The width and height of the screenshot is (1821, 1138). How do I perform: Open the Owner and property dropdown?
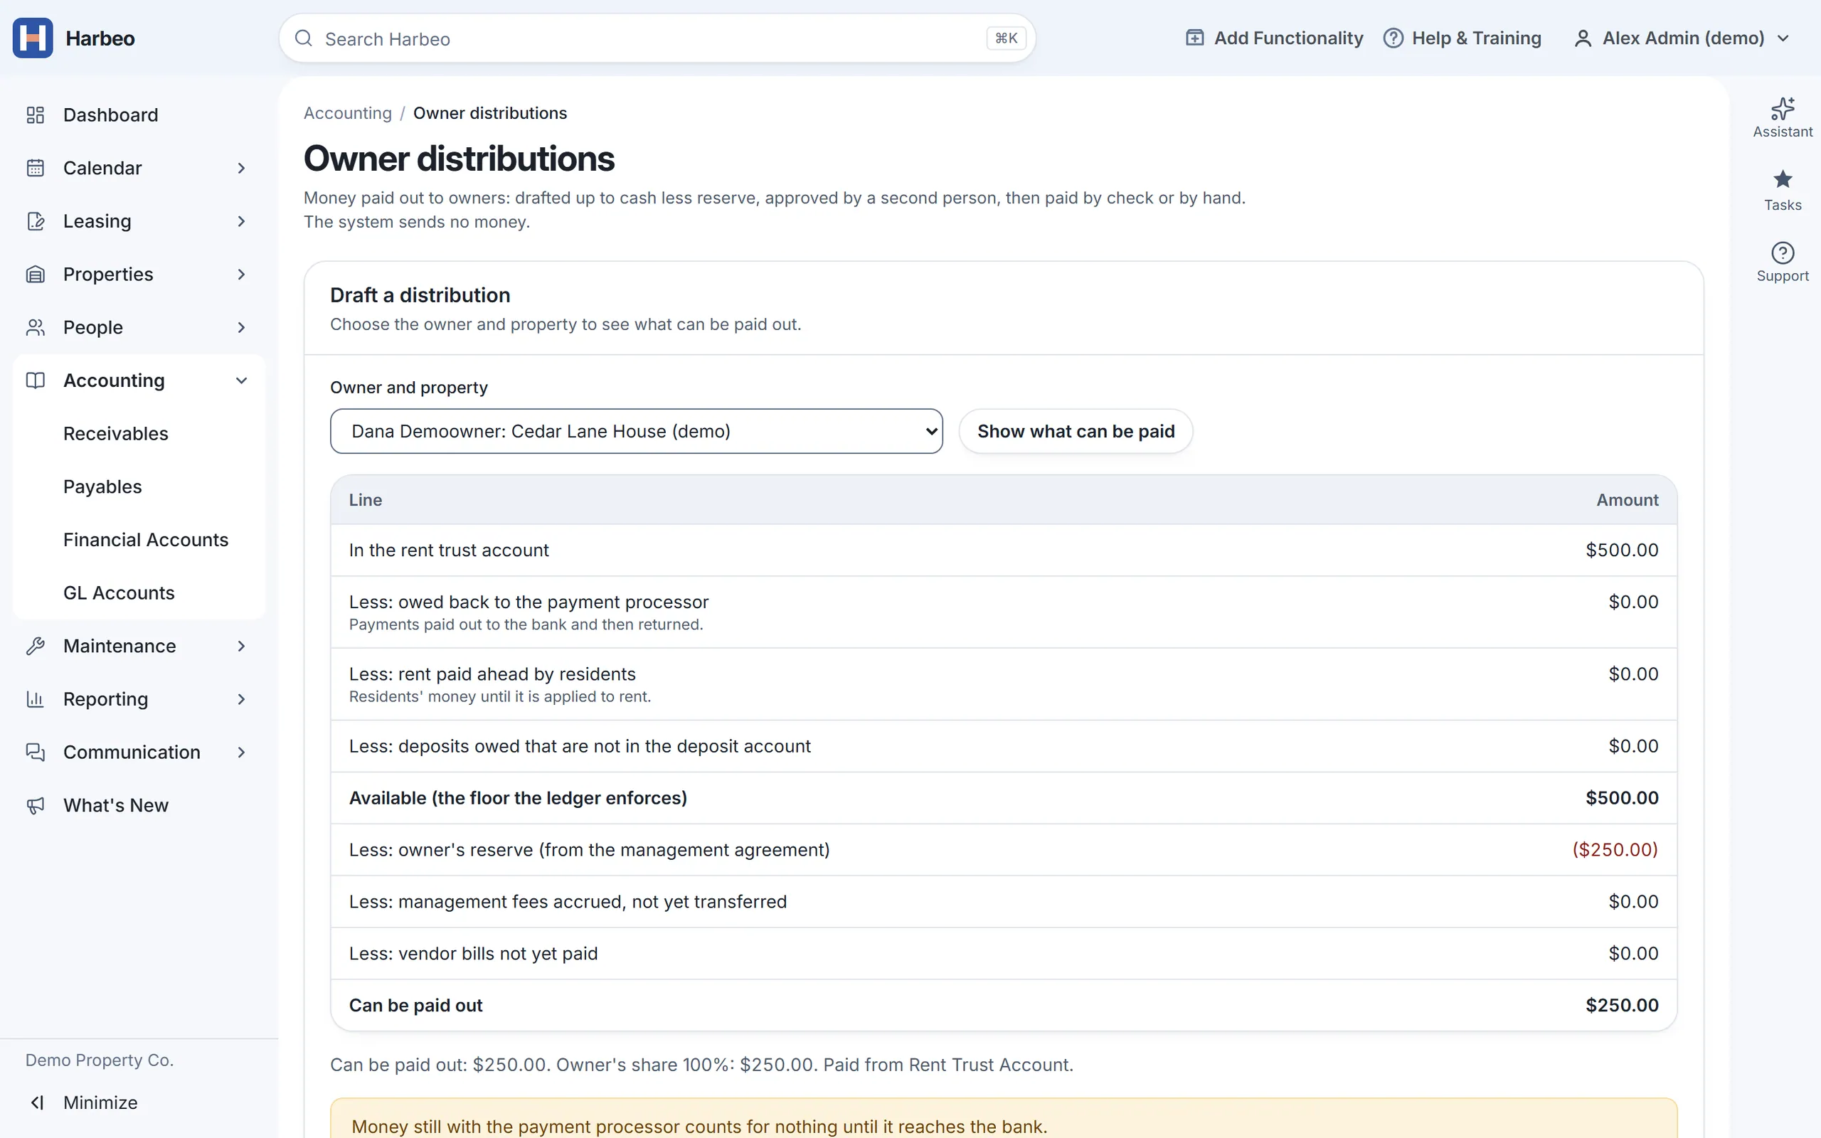click(636, 431)
